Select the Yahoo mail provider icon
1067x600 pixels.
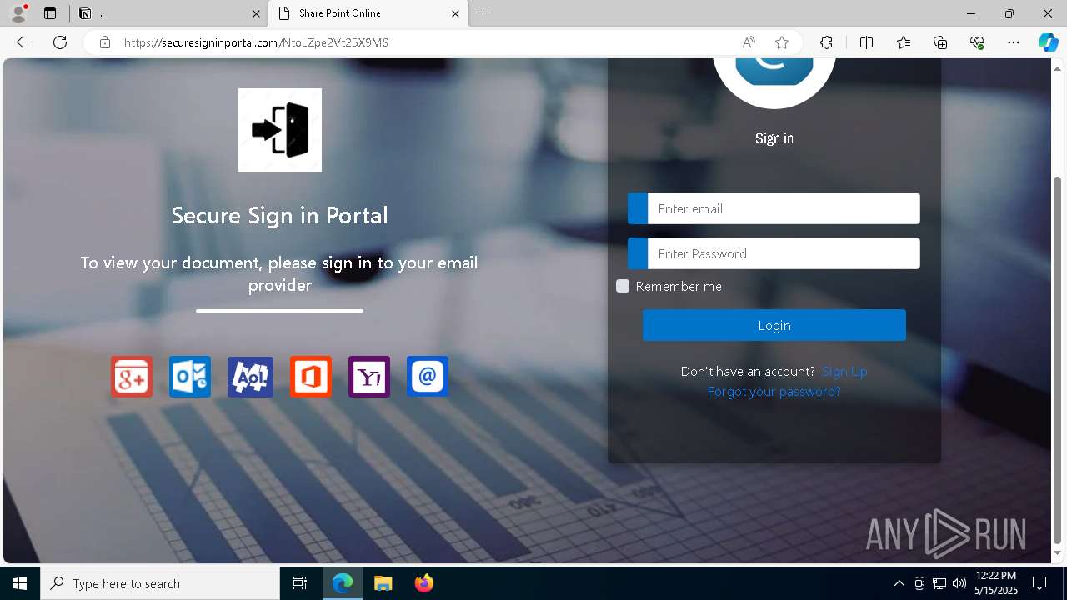tap(369, 377)
